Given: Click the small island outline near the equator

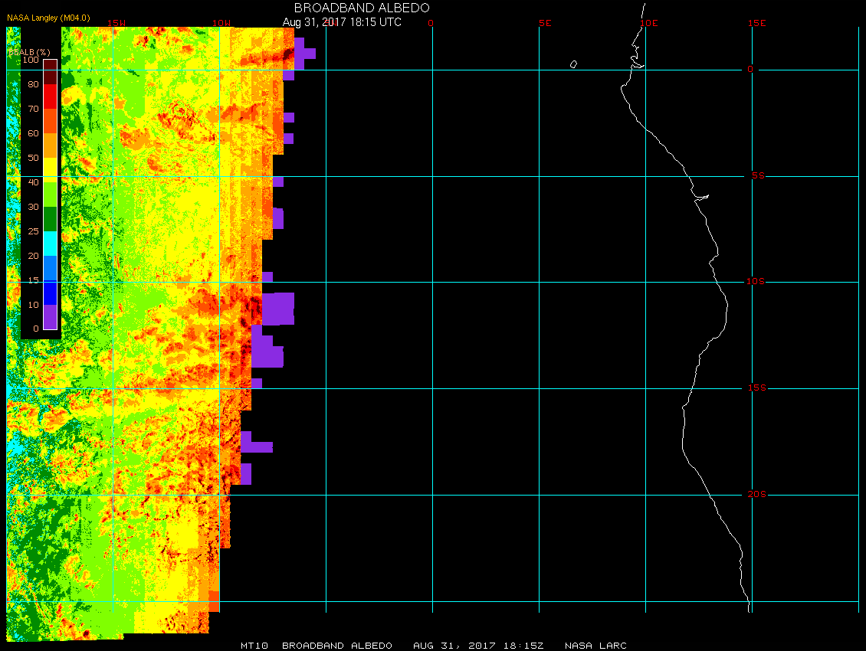Looking at the screenshot, I should 573,64.
